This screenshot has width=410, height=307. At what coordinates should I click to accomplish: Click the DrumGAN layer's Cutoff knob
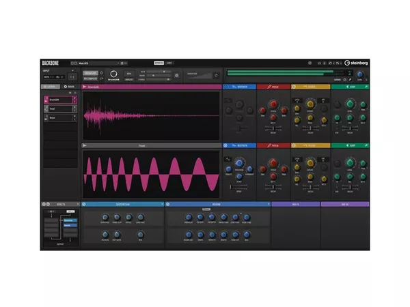pos(310,104)
